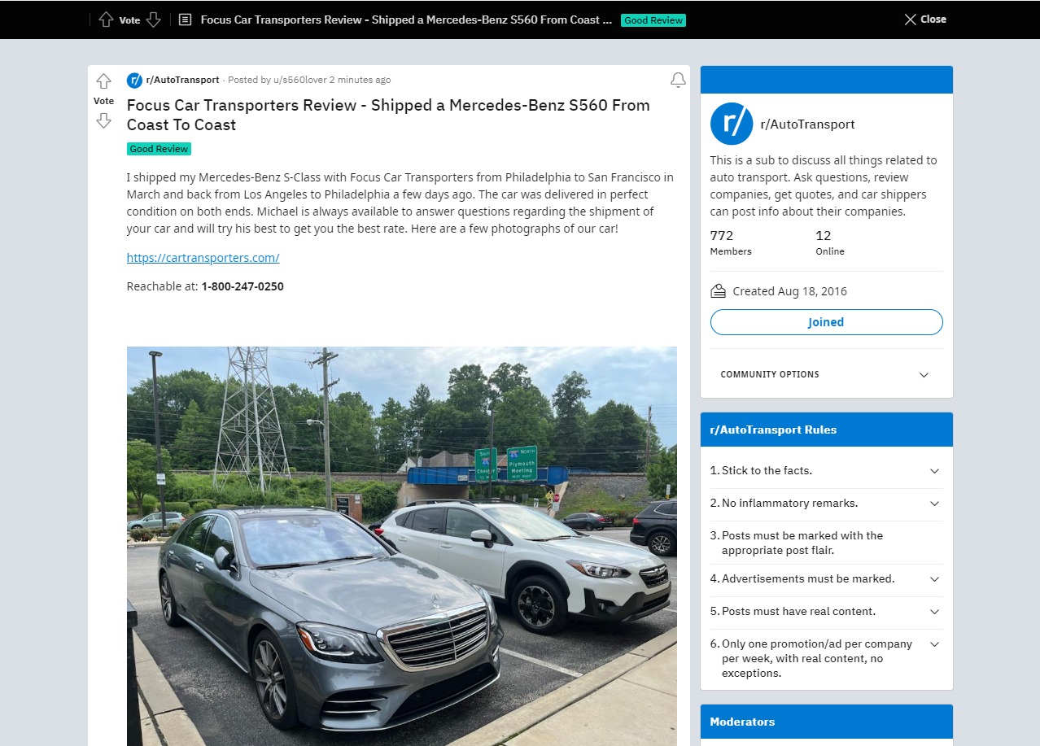The height and width of the screenshot is (746, 1040).
Task: Click the large community avatar in sidebar
Action: pyautogui.click(x=732, y=124)
